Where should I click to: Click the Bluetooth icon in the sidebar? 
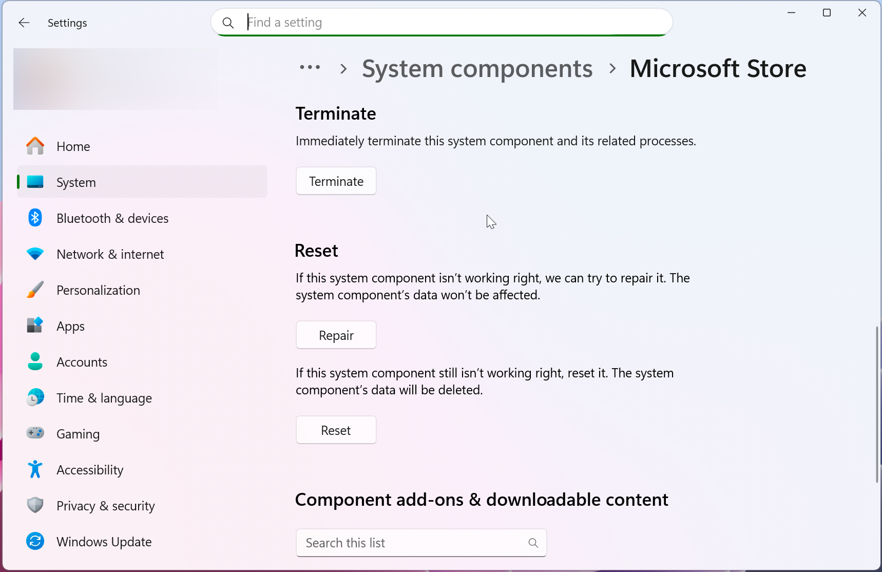(x=35, y=218)
